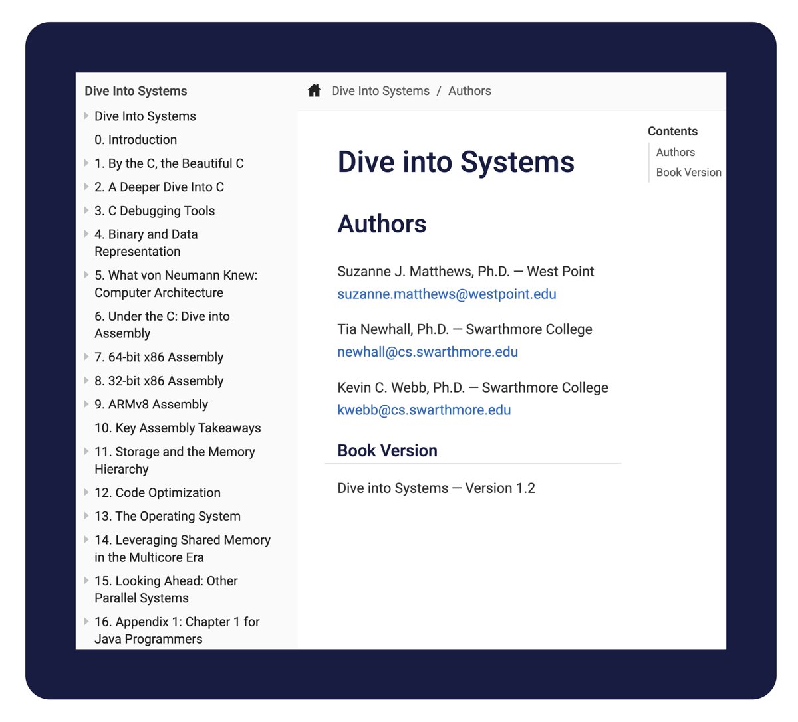Open 14. Leveraging Shared Memory chapter
The height and width of the screenshot is (722, 798).
point(182,549)
